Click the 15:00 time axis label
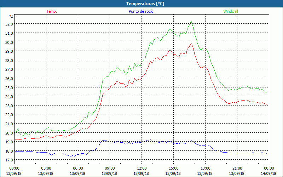The width and height of the screenshot is (283, 177). click(x=173, y=169)
